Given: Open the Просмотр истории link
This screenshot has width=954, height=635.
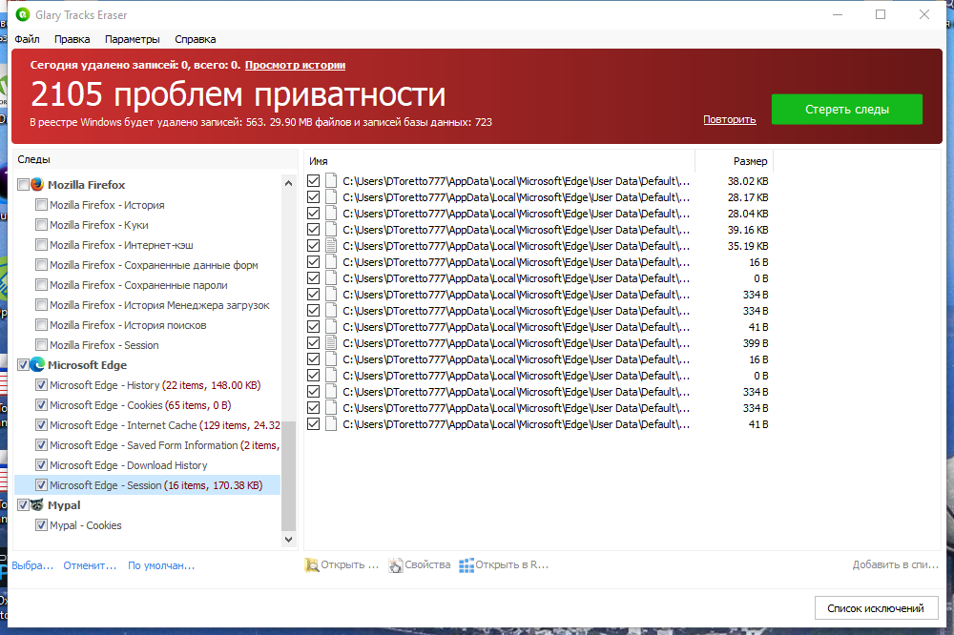Looking at the screenshot, I should (x=295, y=65).
